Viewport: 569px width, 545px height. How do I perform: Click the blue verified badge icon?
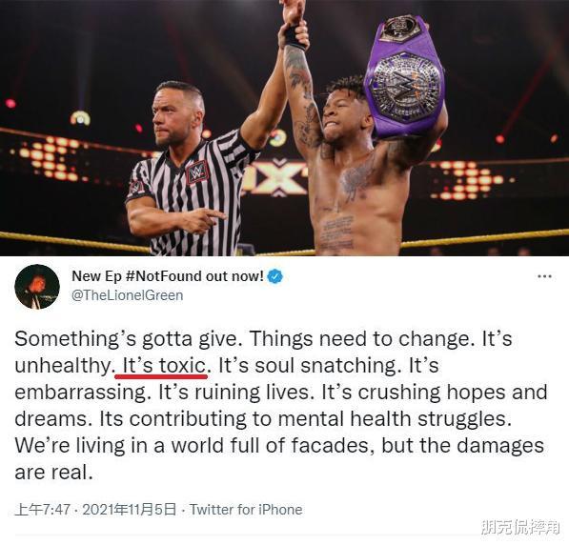coord(274,276)
